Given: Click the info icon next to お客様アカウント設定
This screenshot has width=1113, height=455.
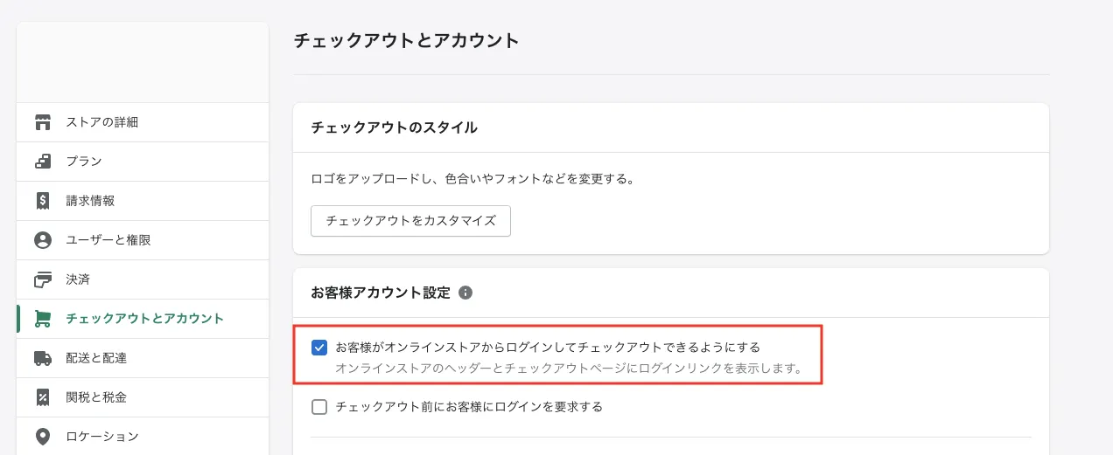Looking at the screenshot, I should point(465,293).
